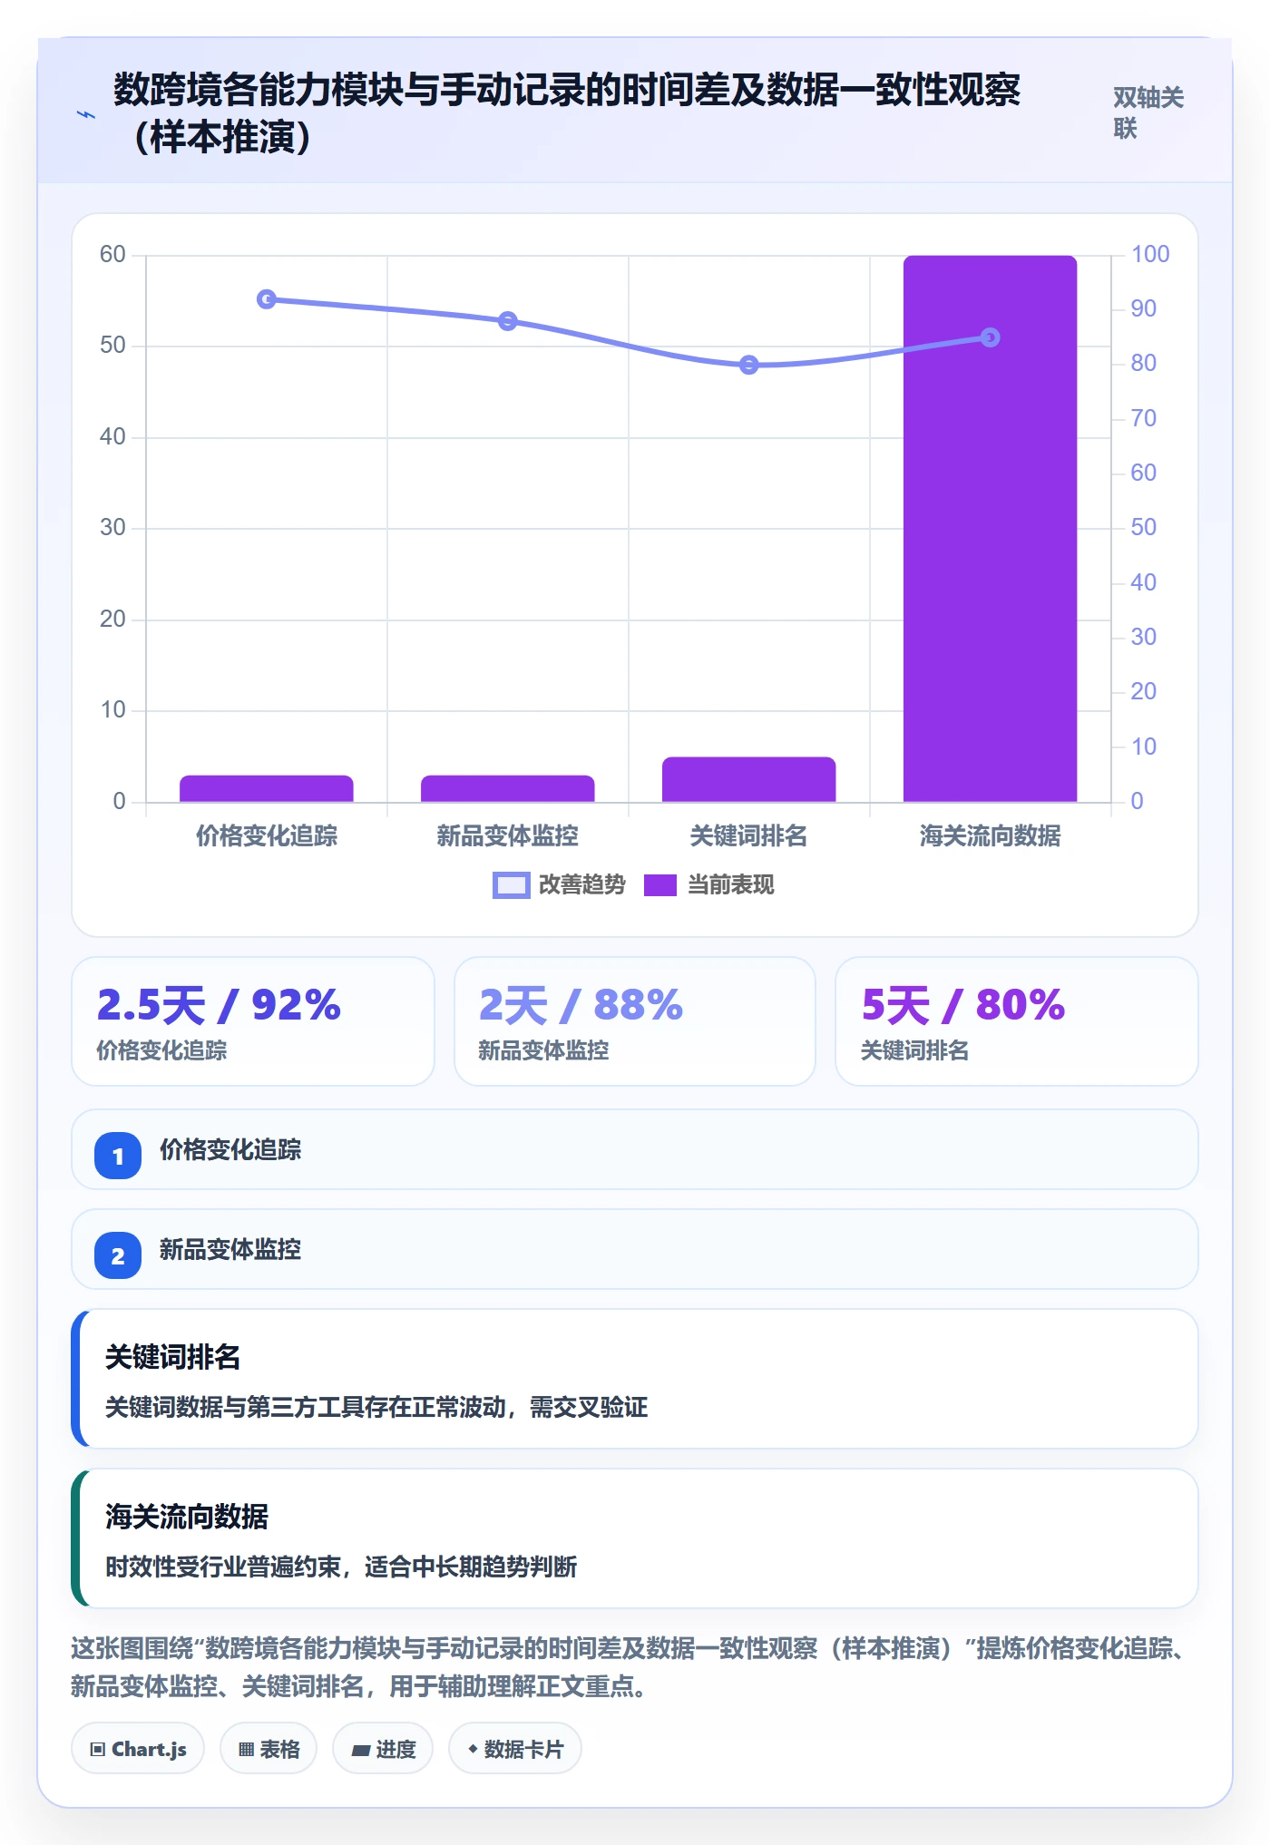Click the number 1 badge for 价格变化追踪
The height and width of the screenshot is (1845, 1270).
118,1156
